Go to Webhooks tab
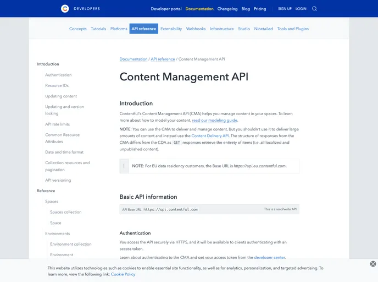The height and width of the screenshot is (282, 378). [196, 29]
